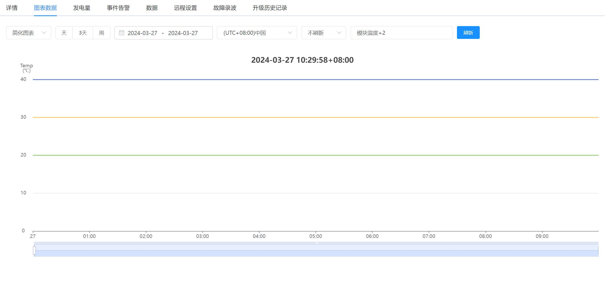Click the chevron on 简化图表 dropdown

(x=44, y=33)
